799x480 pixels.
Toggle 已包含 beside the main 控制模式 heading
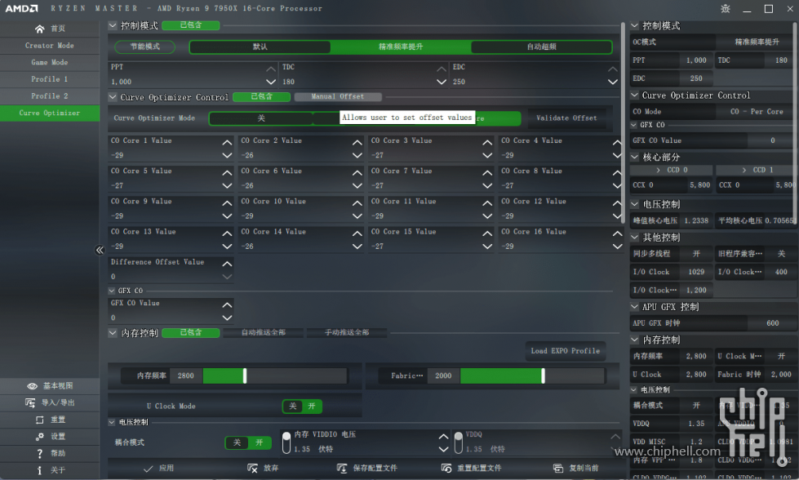[x=191, y=25]
